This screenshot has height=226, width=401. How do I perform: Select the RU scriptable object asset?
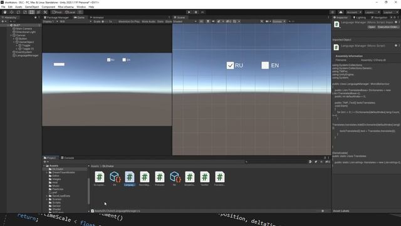[175, 178]
